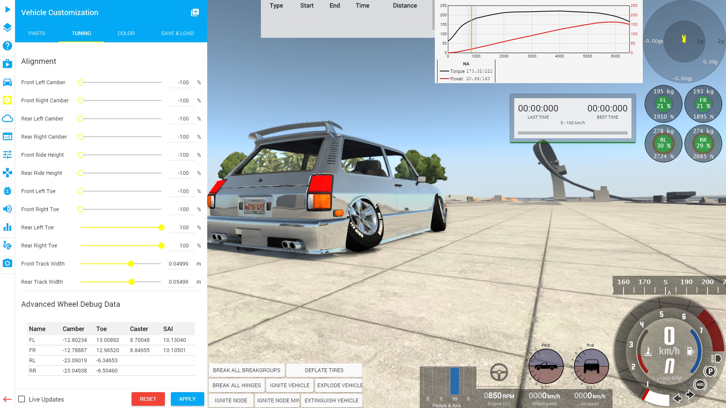
Task: Click the pop-out window icon in header
Action: [195, 12]
